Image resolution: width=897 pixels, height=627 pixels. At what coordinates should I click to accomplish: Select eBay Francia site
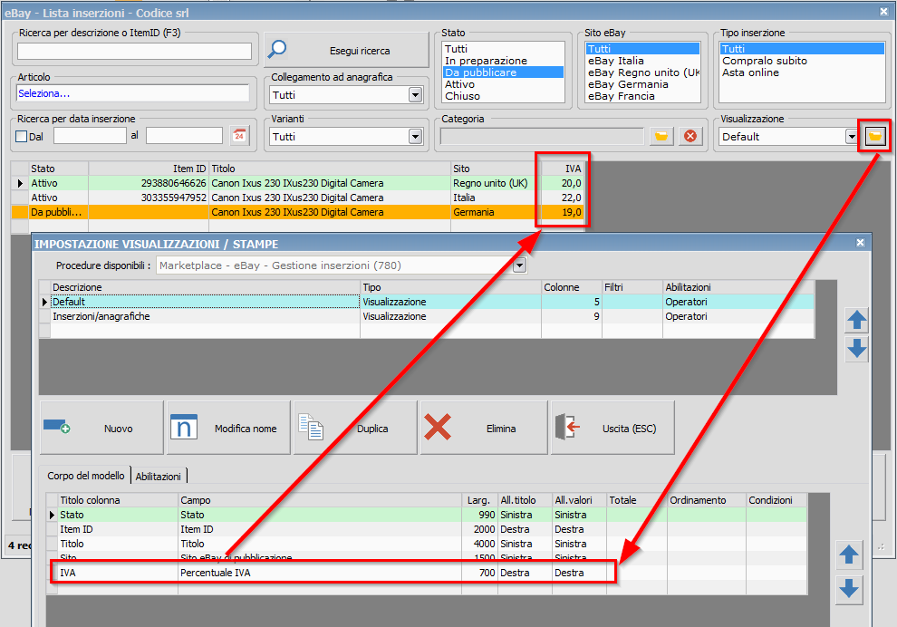click(642, 96)
